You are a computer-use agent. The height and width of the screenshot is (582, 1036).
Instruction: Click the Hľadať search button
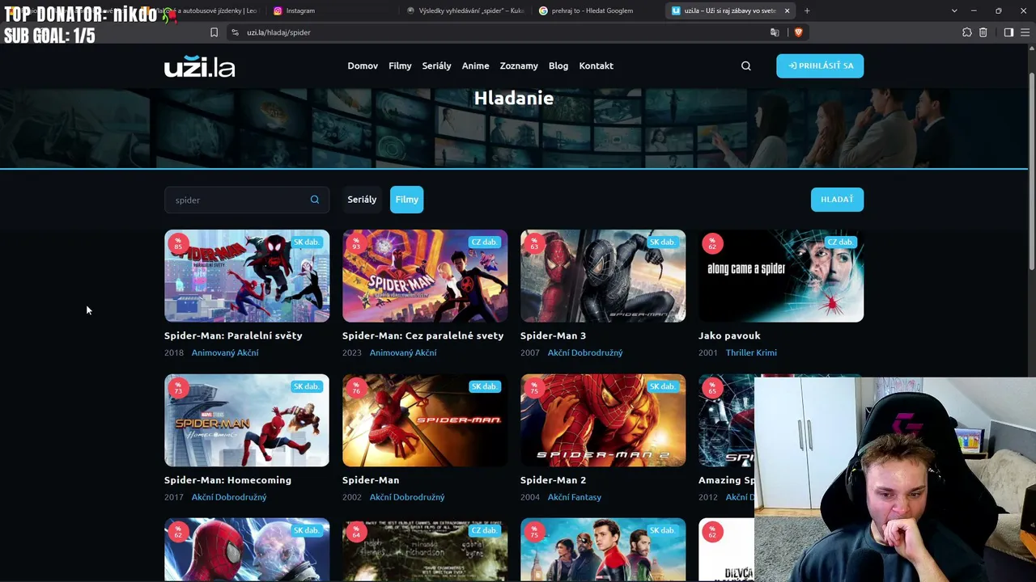(x=837, y=200)
